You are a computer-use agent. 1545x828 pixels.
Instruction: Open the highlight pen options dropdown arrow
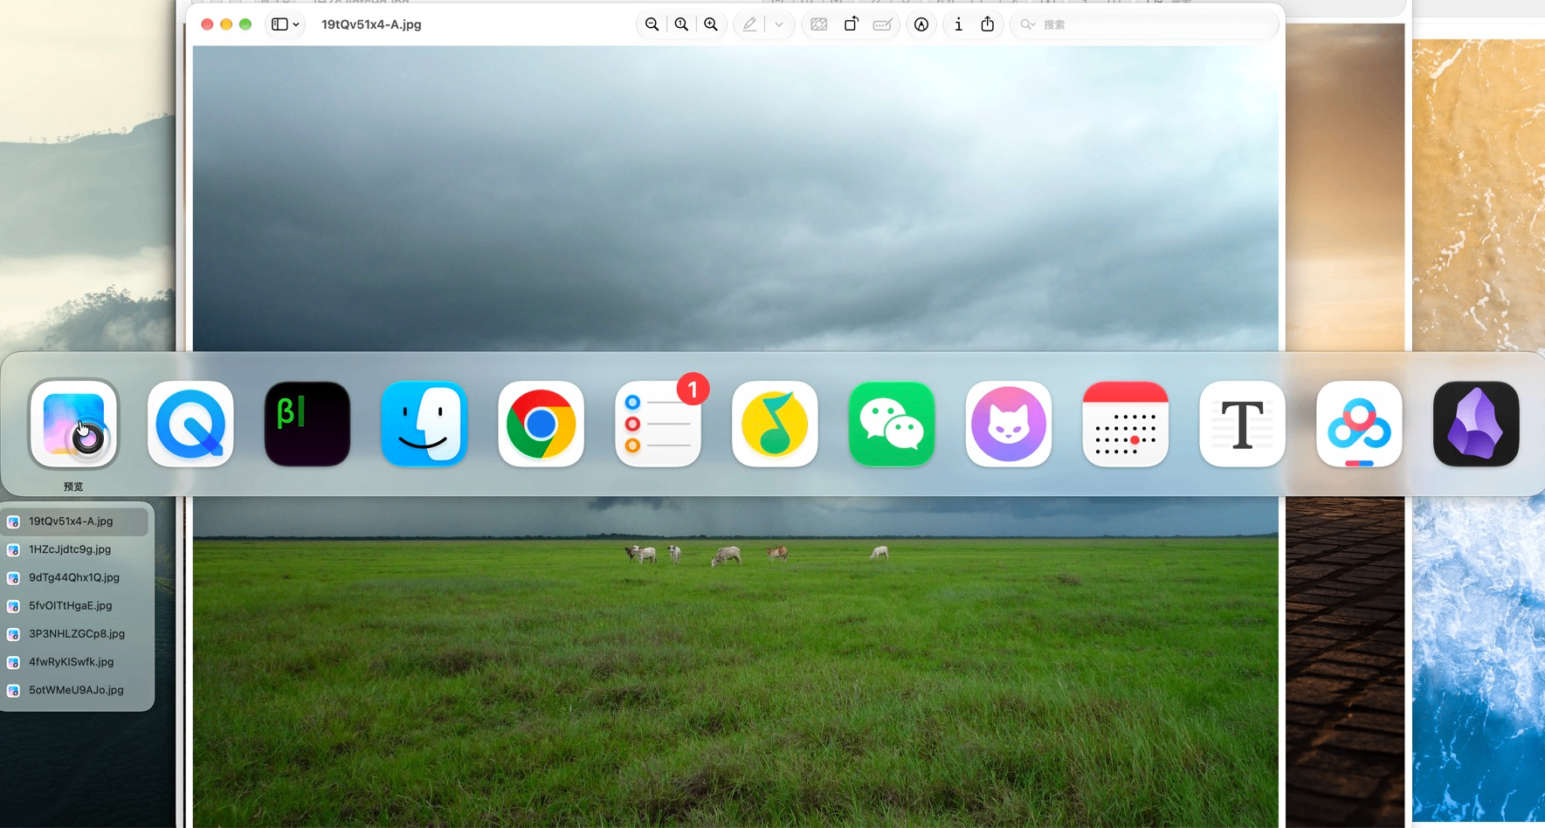779,24
